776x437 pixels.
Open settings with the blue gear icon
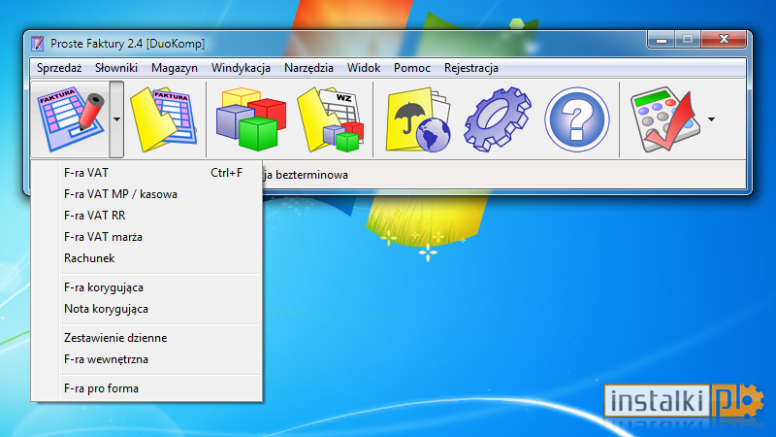498,118
